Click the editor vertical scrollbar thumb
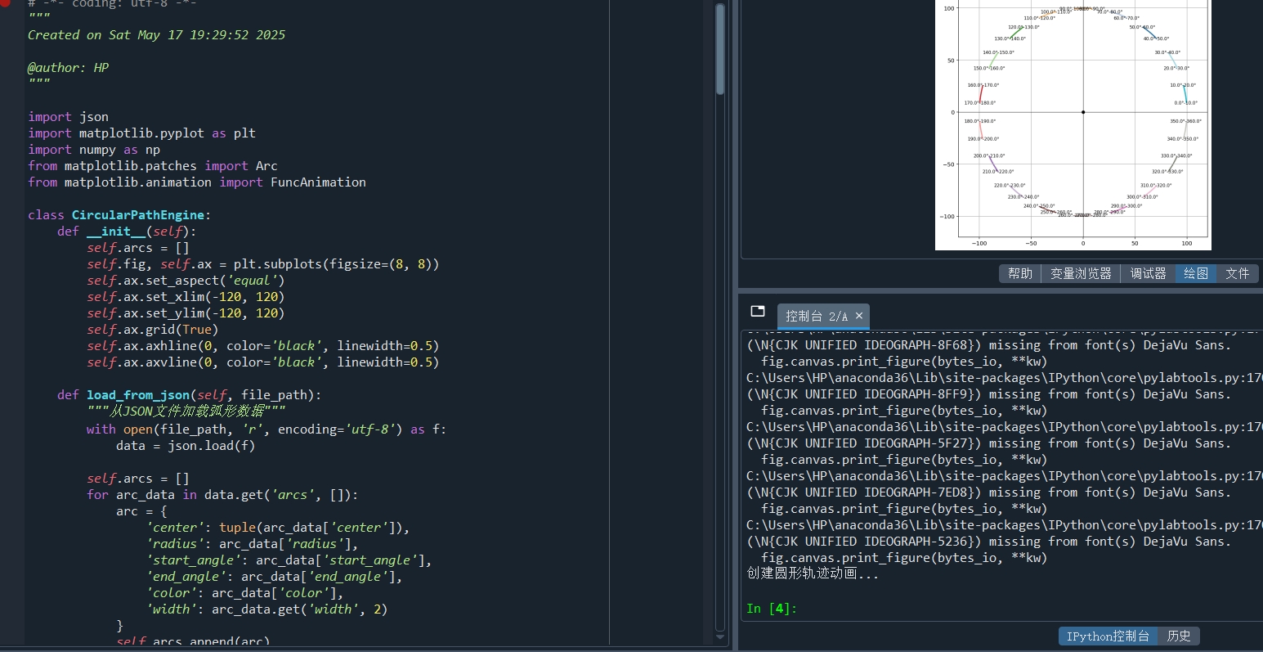 click(x=720, y=49)
